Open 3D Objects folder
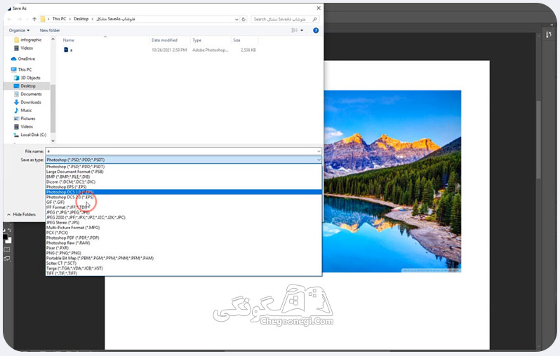The width and height of the screenshot is (560, 356). point(27,78)
